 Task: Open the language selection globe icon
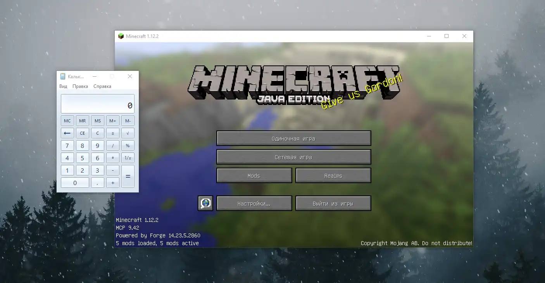pyautogui.click(x=205, y=203)
